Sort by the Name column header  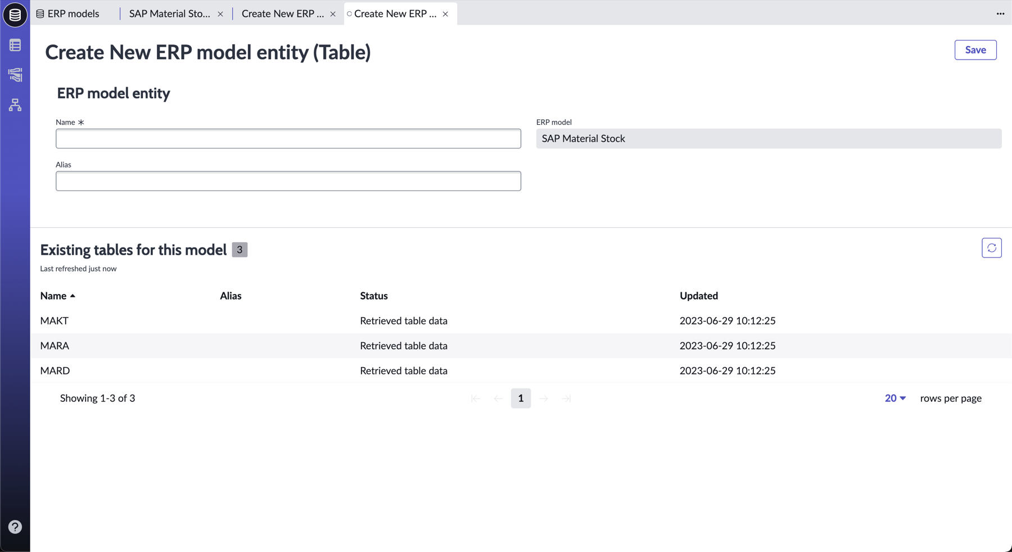(x=57, y=296)
